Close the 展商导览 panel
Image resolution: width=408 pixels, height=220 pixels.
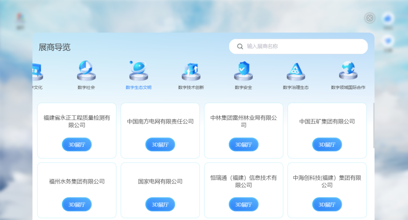(x=369, y=18)
